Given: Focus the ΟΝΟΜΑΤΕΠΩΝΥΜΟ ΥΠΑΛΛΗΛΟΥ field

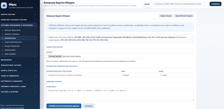Looking at the screenshot, I should click(83, 75).
